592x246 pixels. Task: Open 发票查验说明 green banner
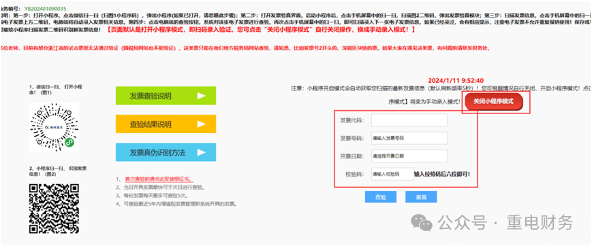[x=166, y=96]
